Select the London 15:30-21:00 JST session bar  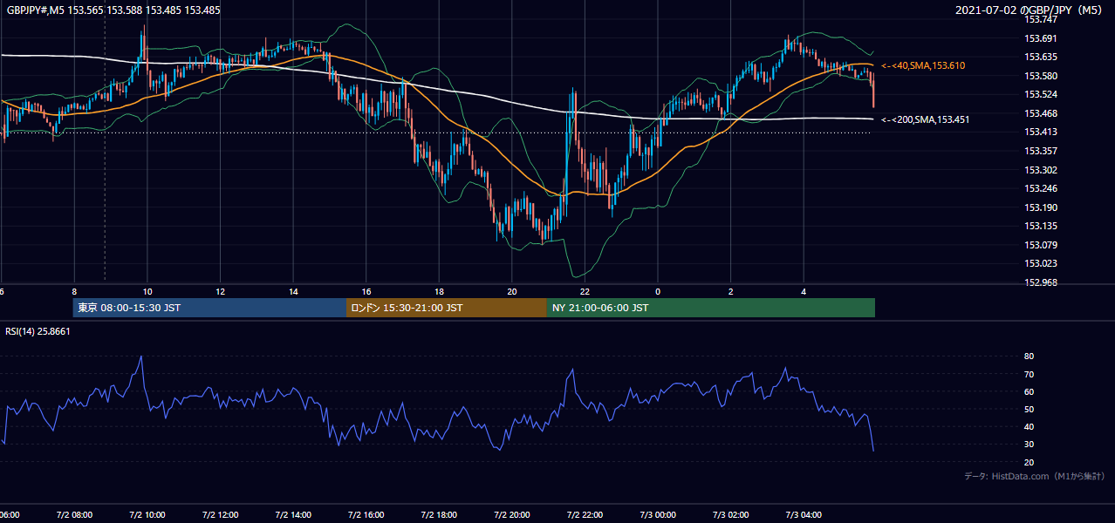(x=447, y=308)
